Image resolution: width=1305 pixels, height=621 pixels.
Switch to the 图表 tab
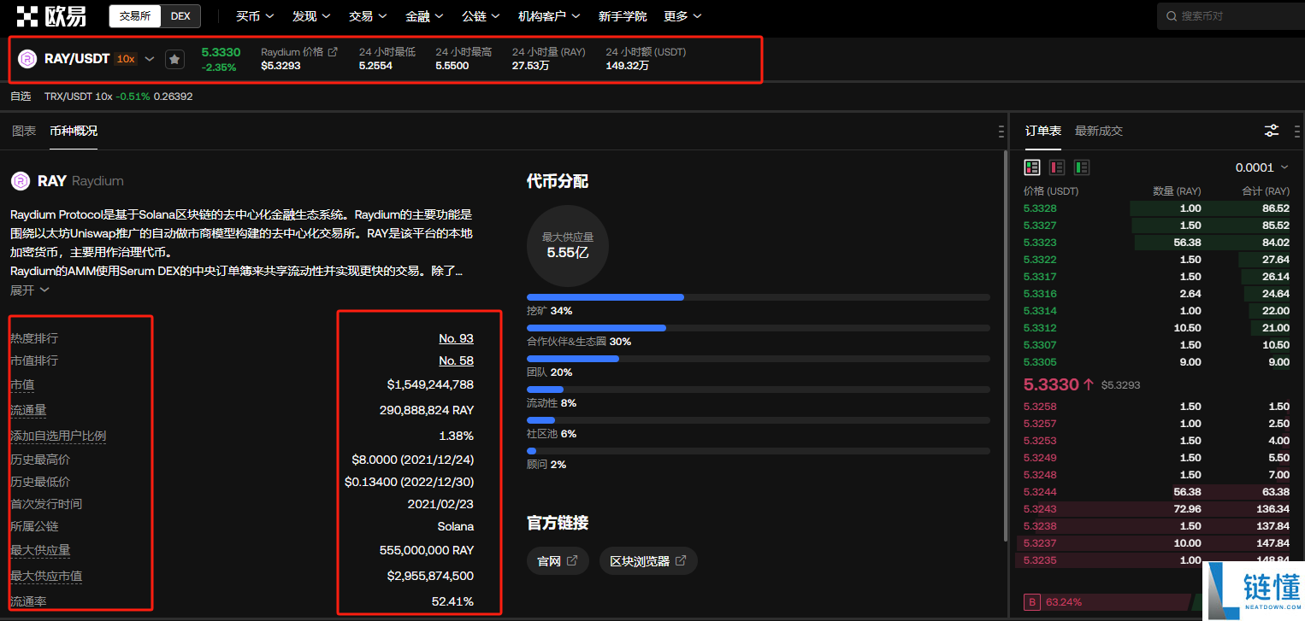coord(24,131)
